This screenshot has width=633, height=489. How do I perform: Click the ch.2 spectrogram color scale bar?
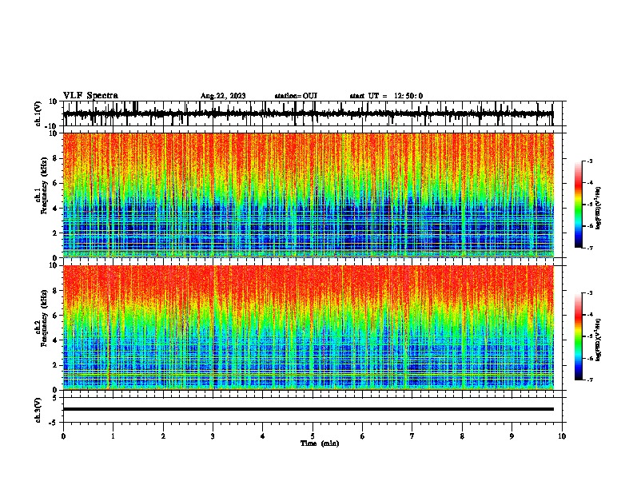[579, 336]
